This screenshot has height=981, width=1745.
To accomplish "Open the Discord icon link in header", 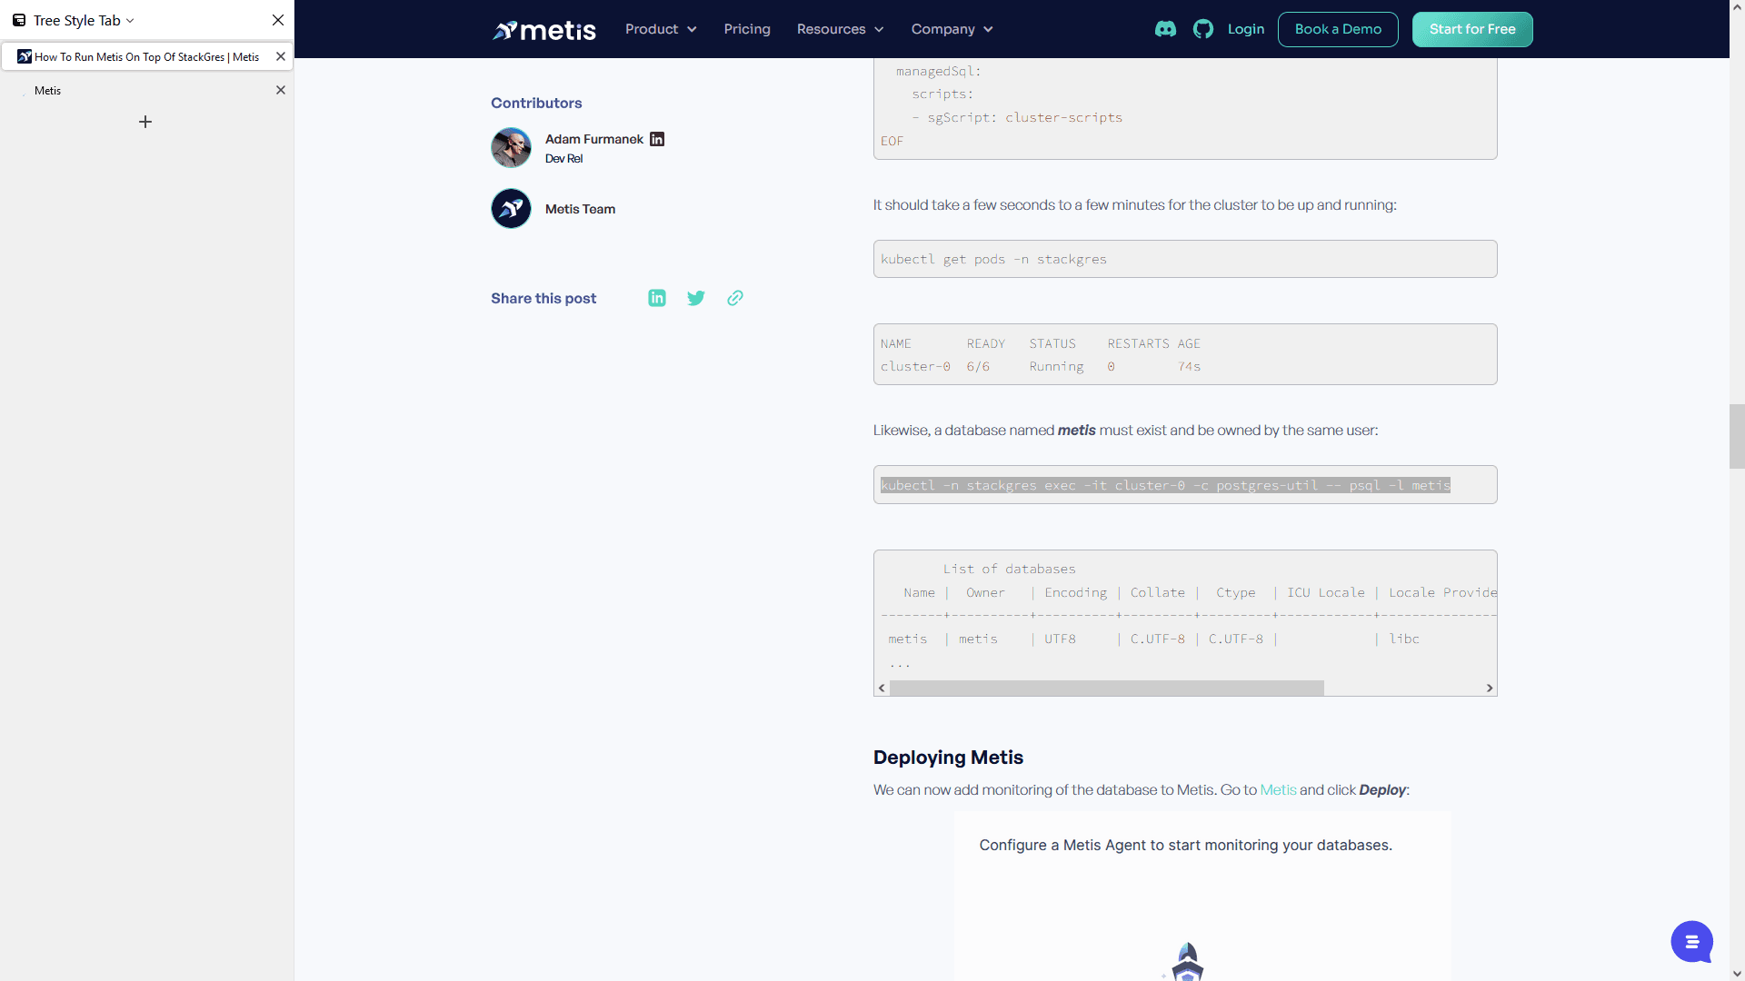I will point(1165,29).
